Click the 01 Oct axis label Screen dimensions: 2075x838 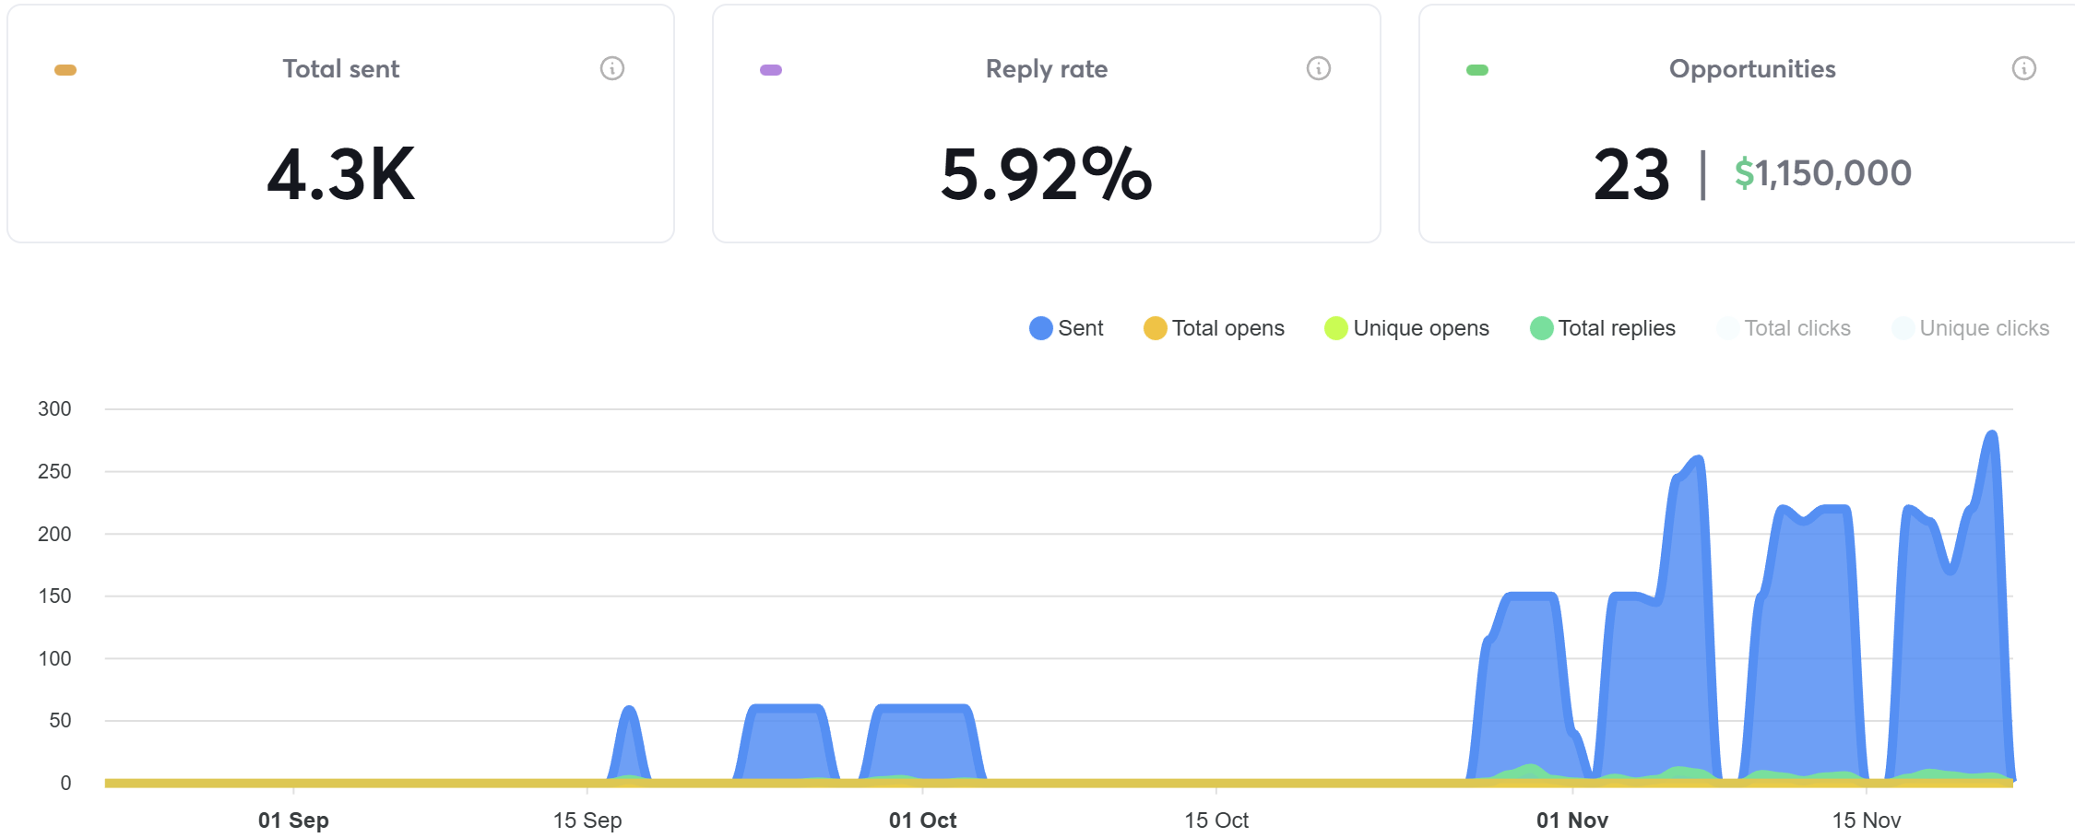point(922,820)
